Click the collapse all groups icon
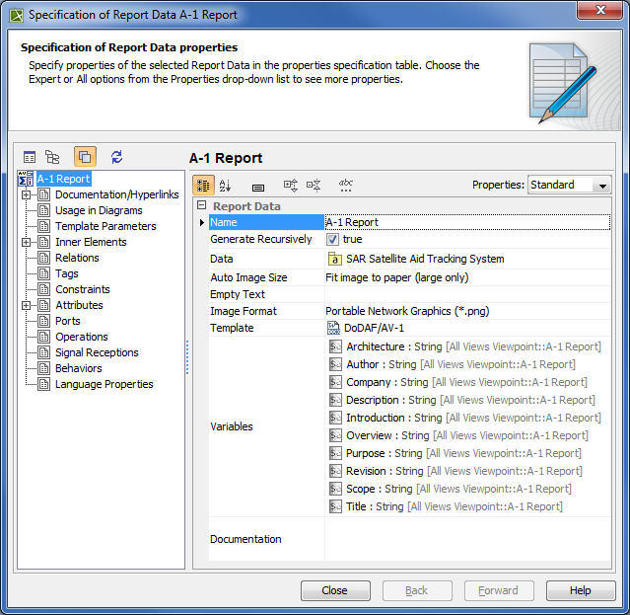 tap(314, 186)
